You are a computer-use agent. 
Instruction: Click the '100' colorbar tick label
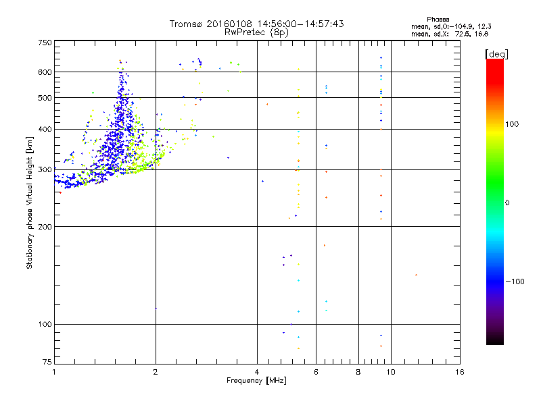point(512,124)
